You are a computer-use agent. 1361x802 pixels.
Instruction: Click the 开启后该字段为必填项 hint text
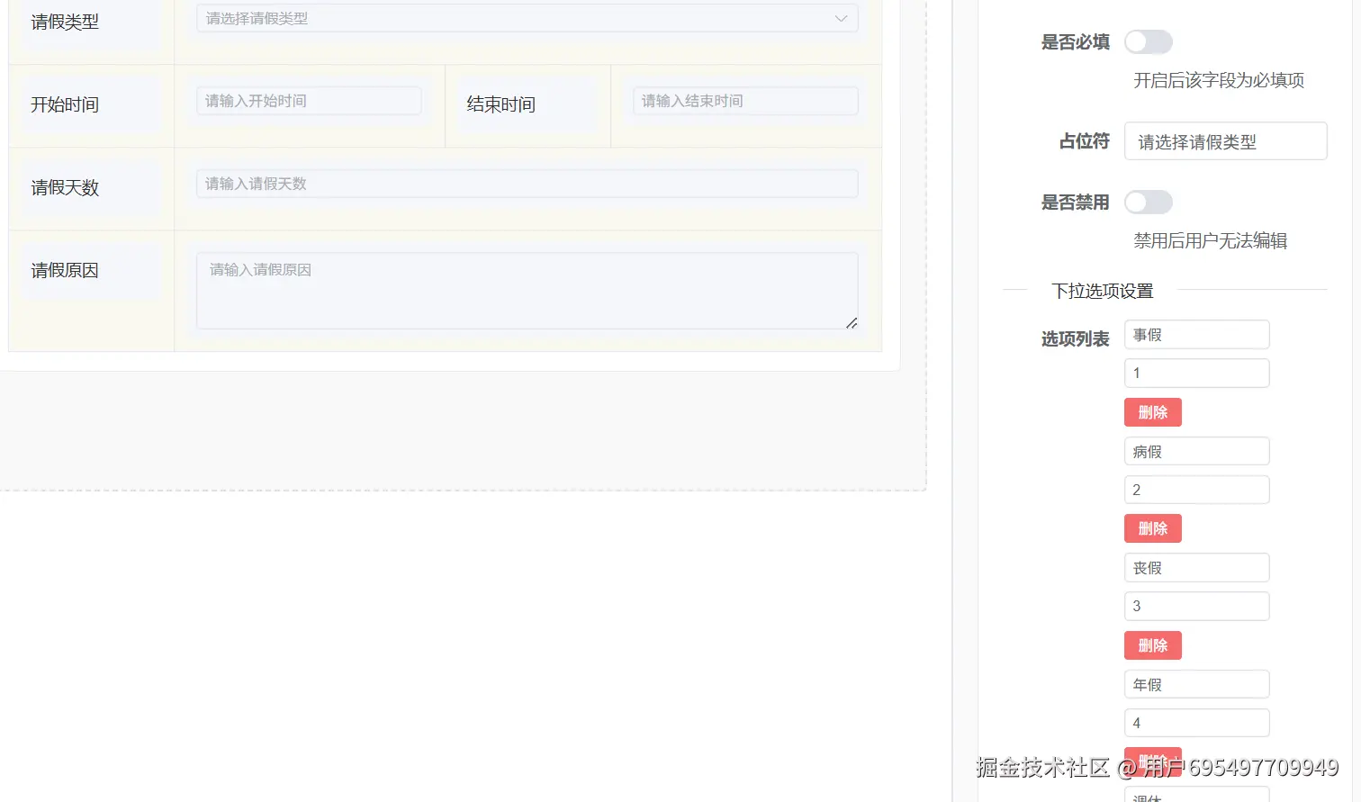click(x=1219, y=80)
